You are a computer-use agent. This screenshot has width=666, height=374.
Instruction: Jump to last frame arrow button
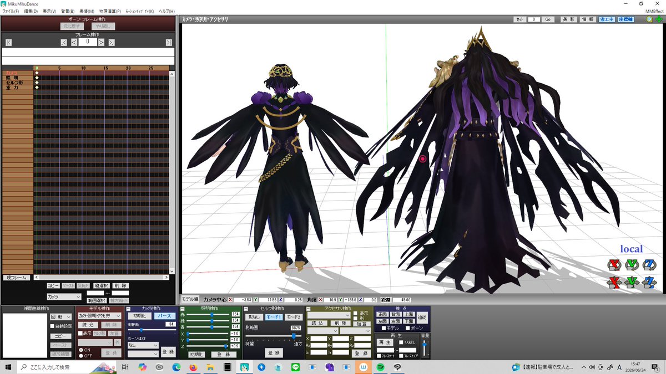tap(168, 42)
